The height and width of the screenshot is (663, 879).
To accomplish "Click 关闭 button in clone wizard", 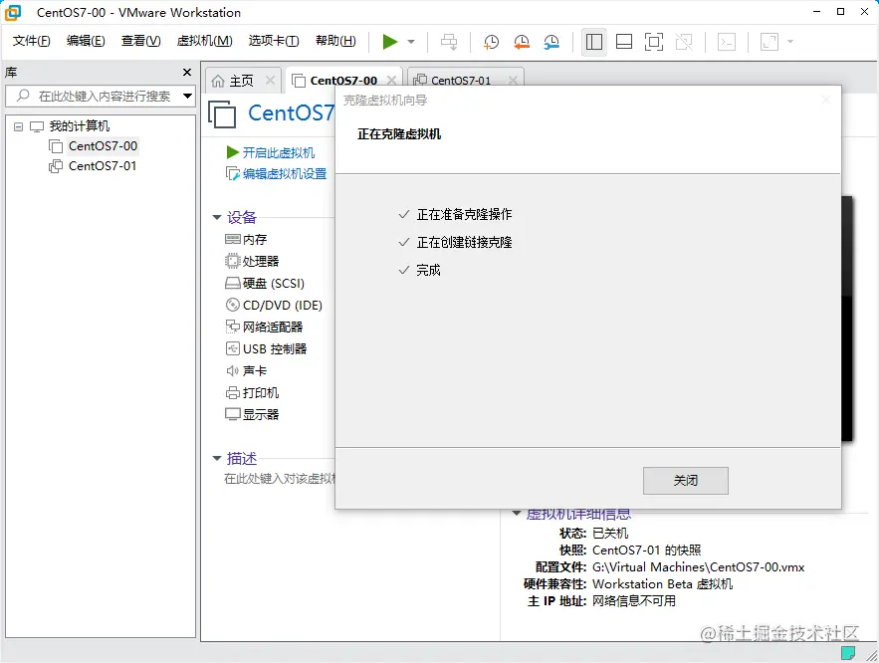I will (686, 480).
